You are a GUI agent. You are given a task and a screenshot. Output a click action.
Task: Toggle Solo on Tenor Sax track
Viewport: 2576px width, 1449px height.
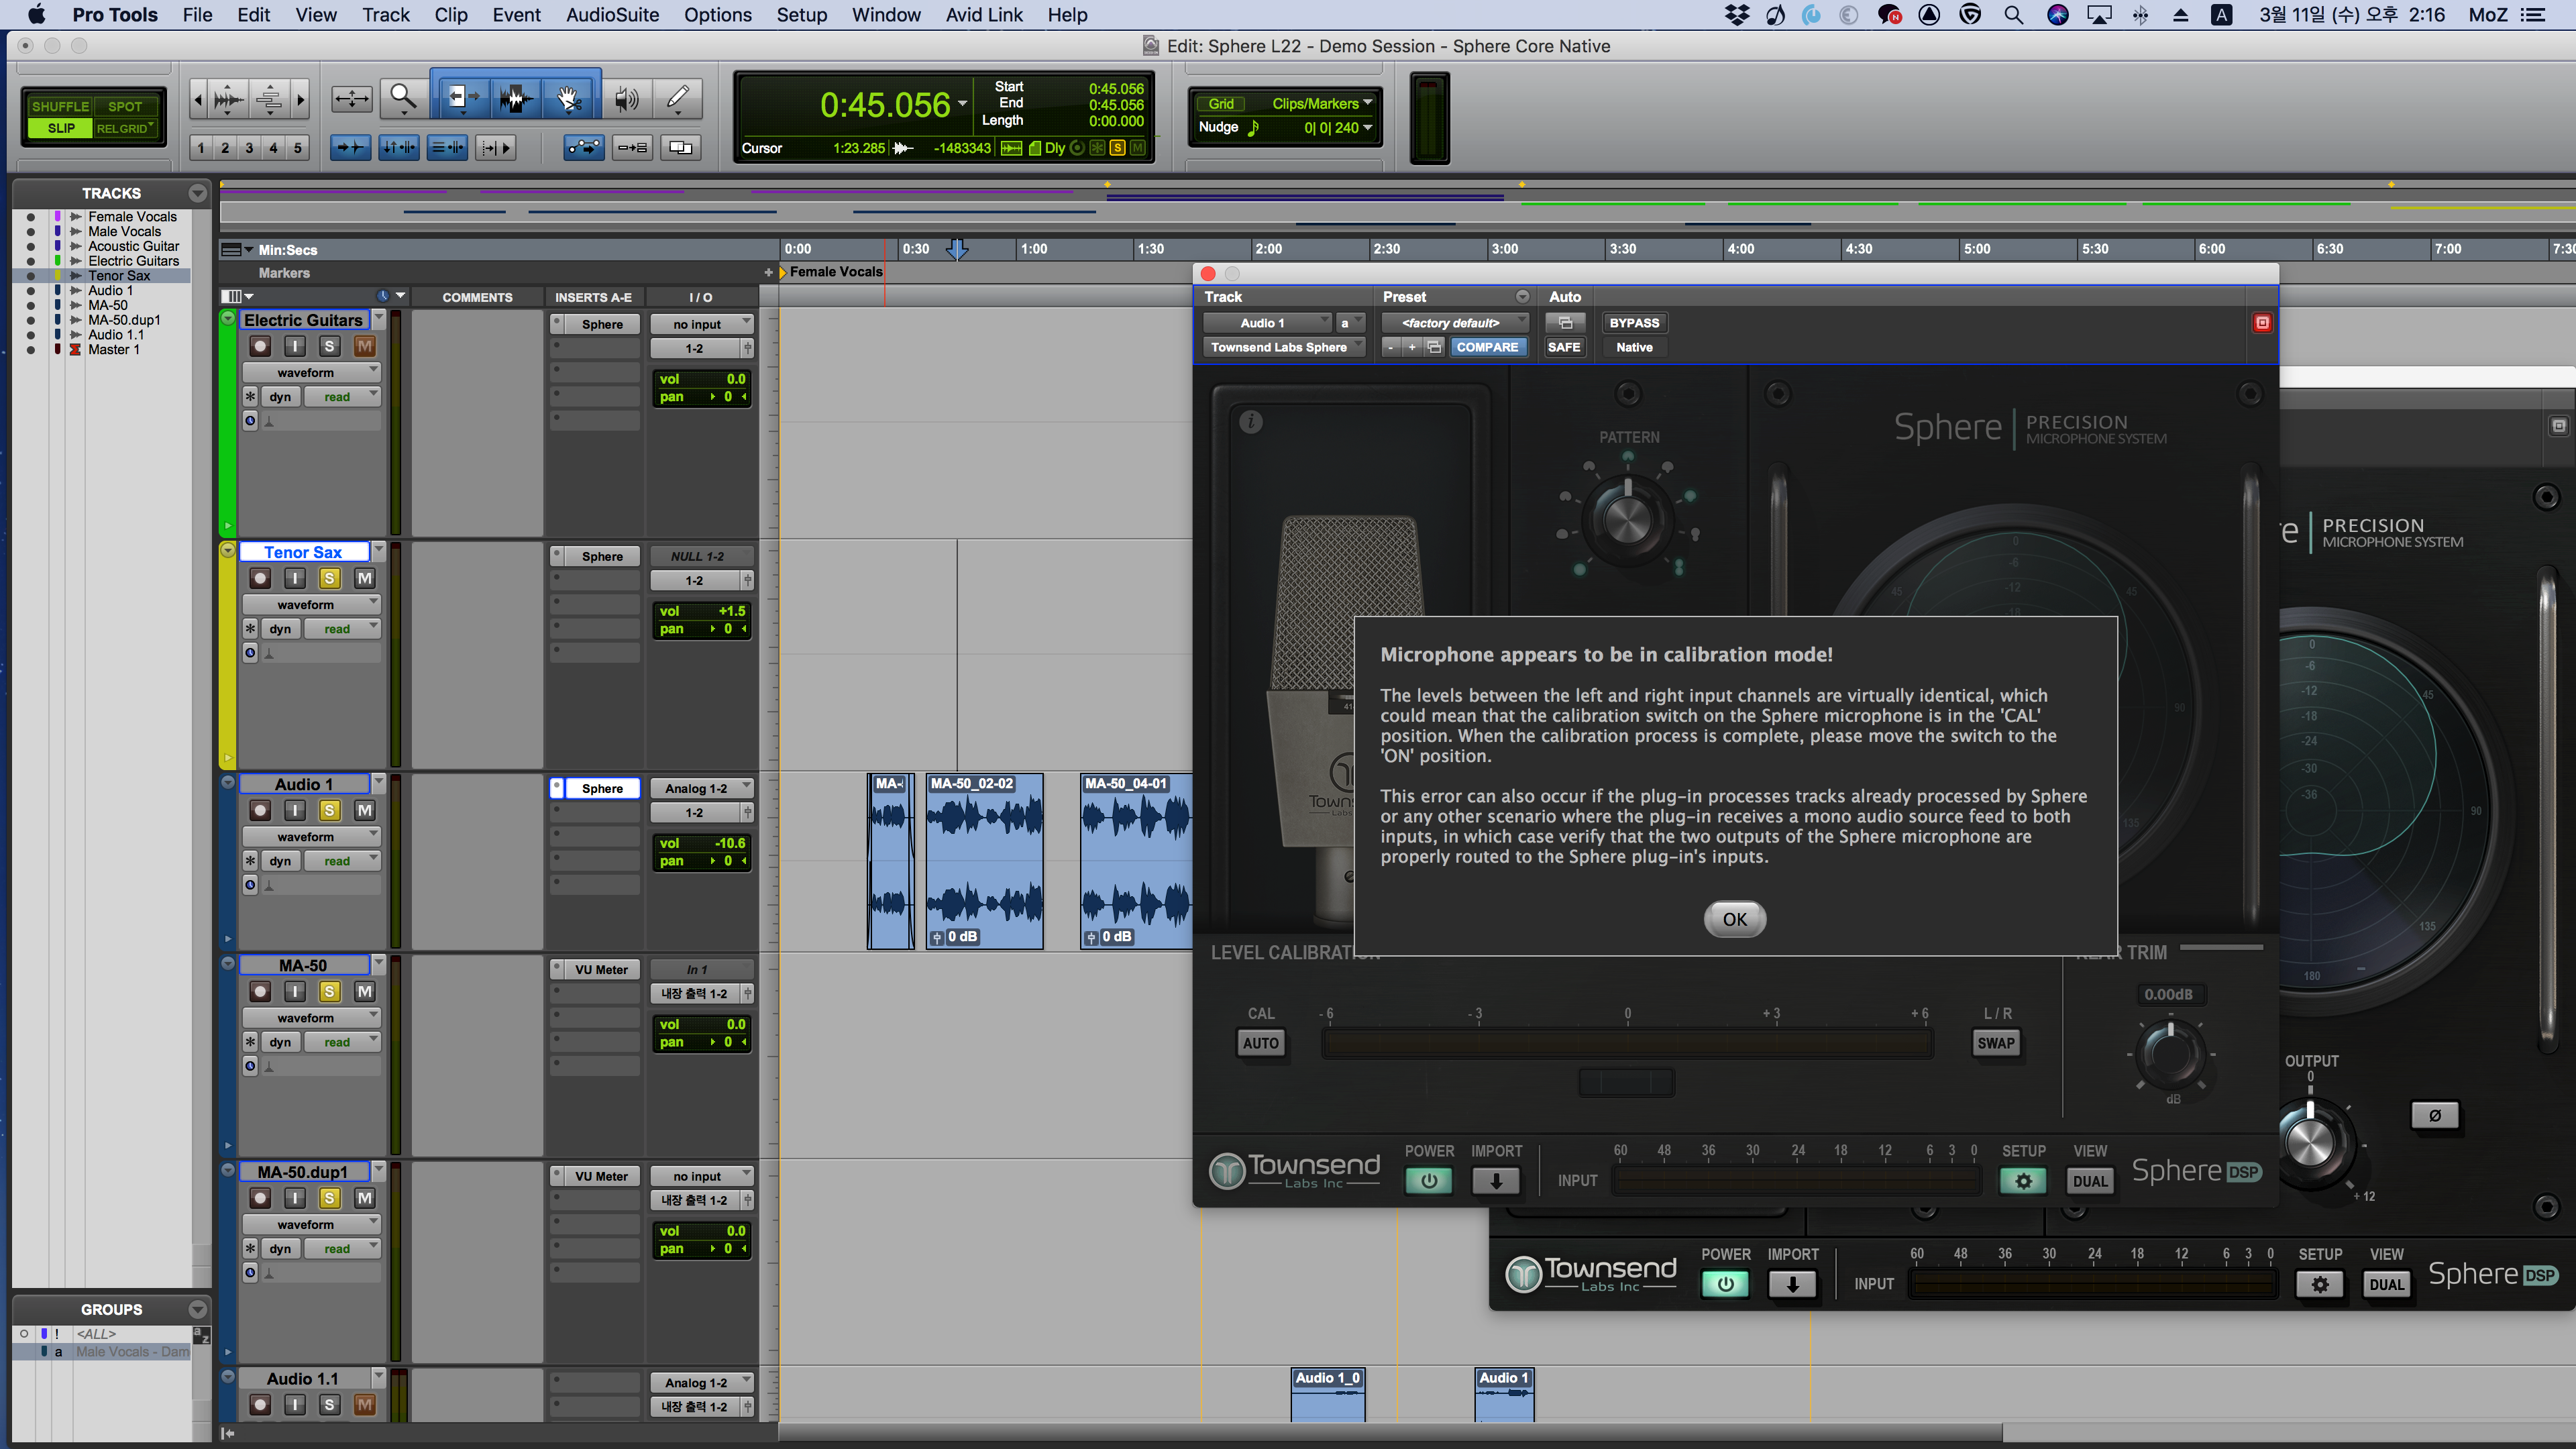click(329, 578)
